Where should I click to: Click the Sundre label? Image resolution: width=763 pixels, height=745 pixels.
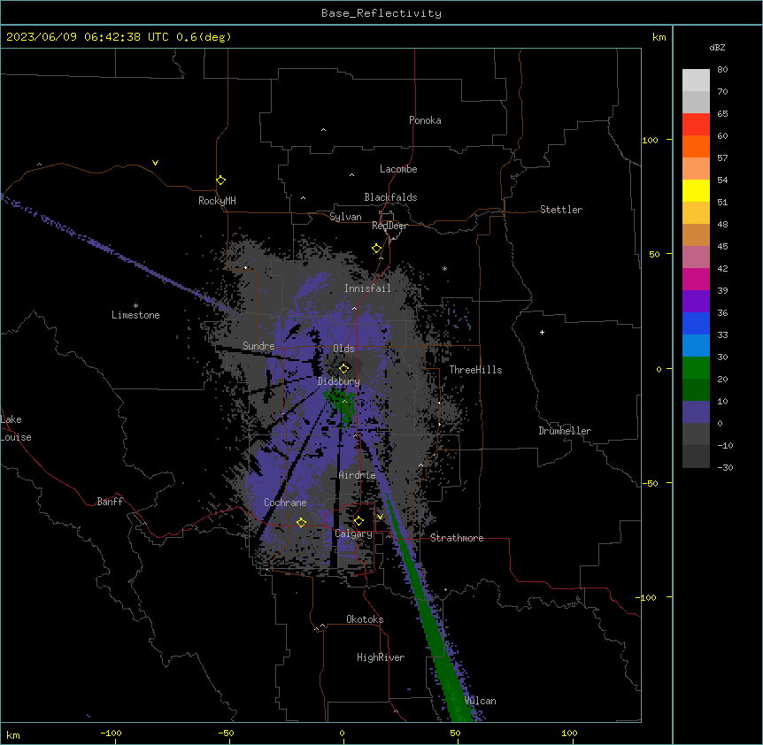(x=258, y=346)
